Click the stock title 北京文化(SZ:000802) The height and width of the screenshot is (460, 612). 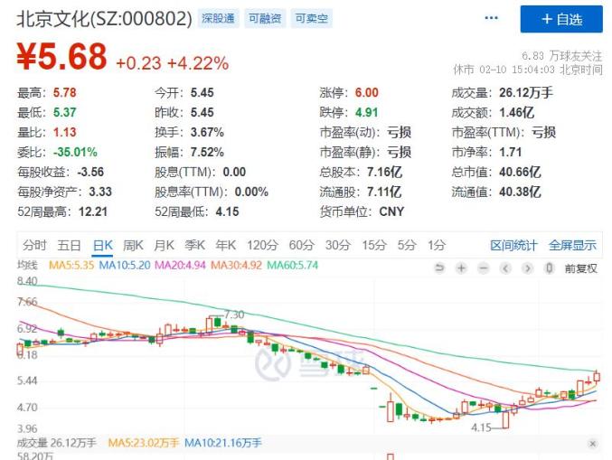pyautogui.click(x=105, y=18)
